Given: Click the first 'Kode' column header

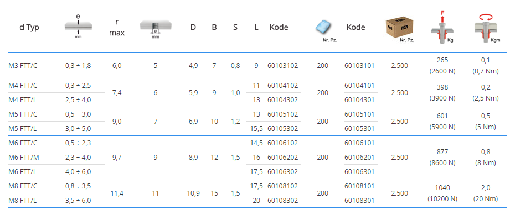Looking at the screenshot, I should click(279, 27).
